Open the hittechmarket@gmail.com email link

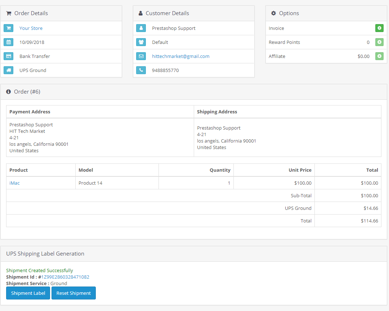[x=180, y=56]
